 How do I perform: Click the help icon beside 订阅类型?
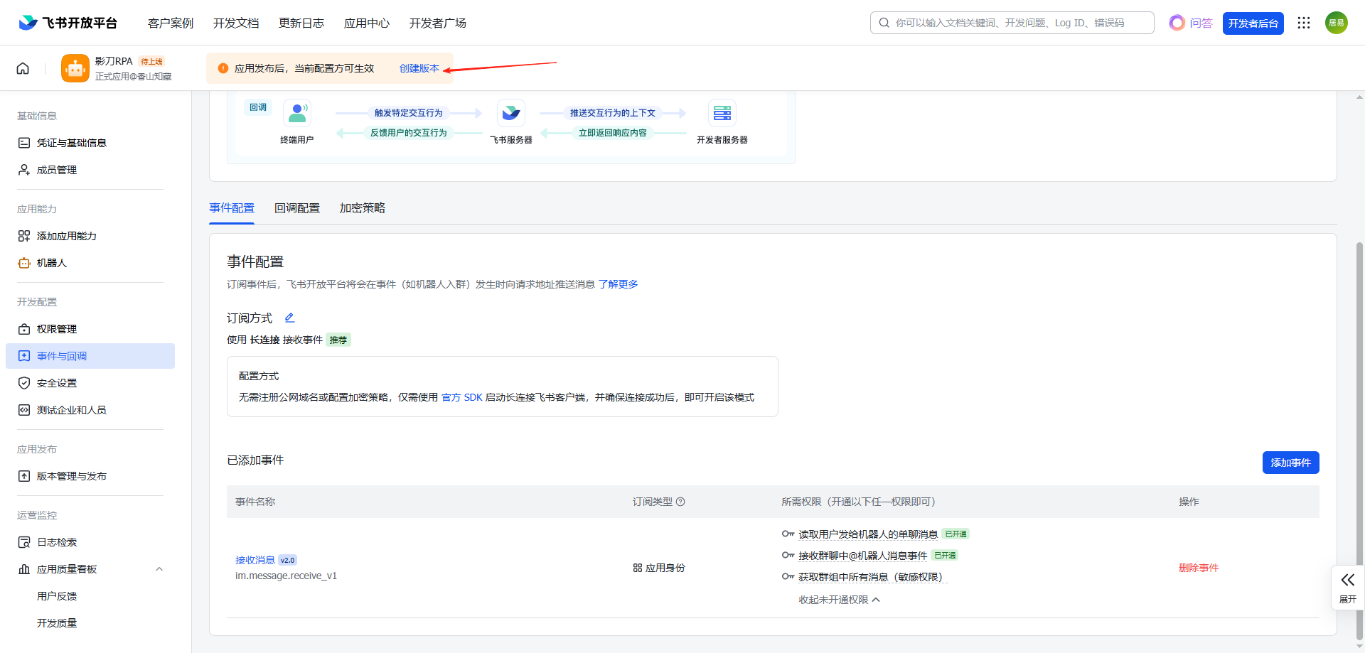[680, 502]
